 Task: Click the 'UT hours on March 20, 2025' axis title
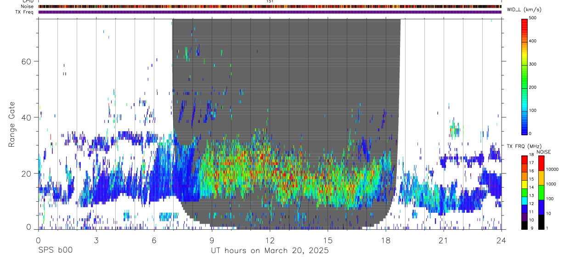[x=270, y=251]
